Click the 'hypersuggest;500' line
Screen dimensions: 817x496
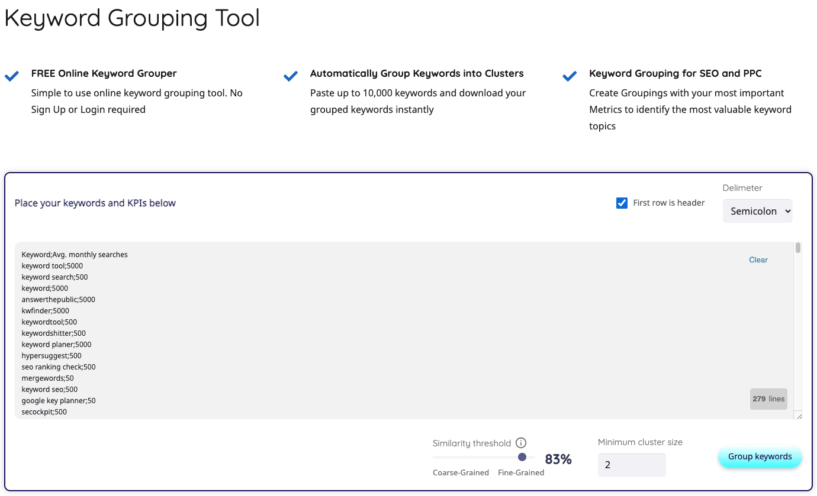[52, 356]
